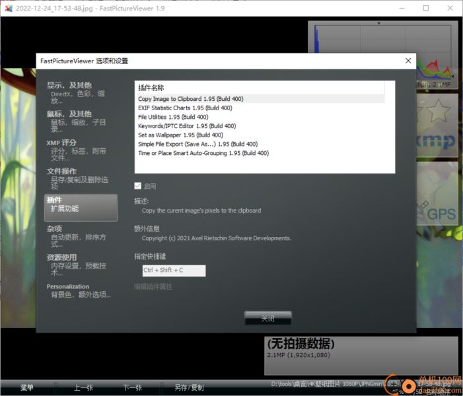Click the 编辑插件属性 link
This screenshot has width=463, height=396.
pos(153,286)
